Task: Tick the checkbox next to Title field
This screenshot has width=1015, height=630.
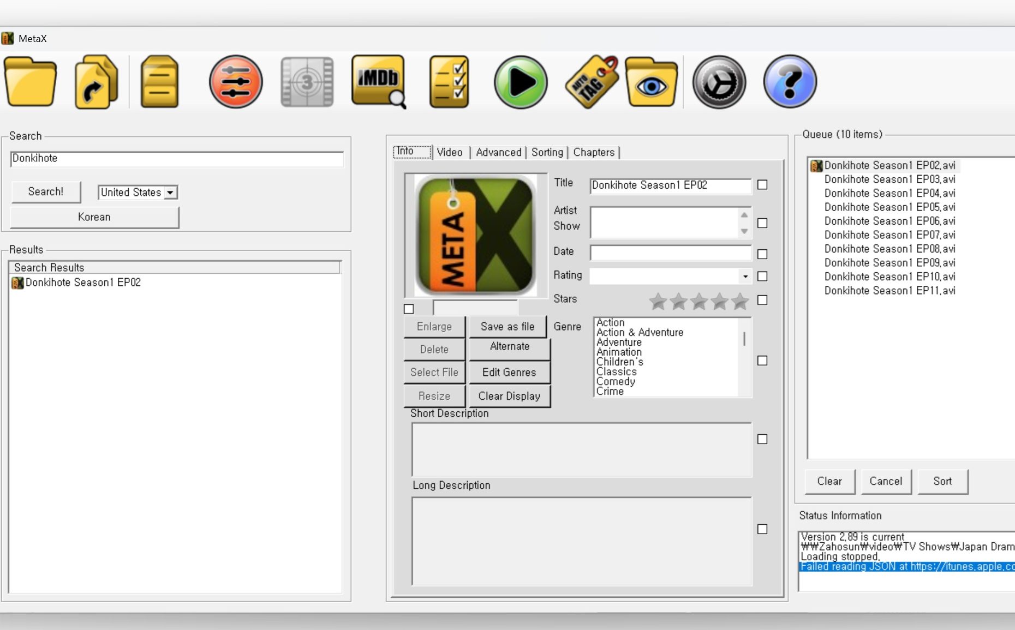Action: tap(762, 185)
